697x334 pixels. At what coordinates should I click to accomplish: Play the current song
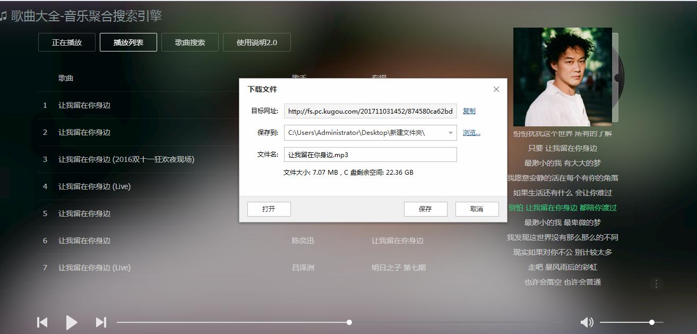click(71, 322)
